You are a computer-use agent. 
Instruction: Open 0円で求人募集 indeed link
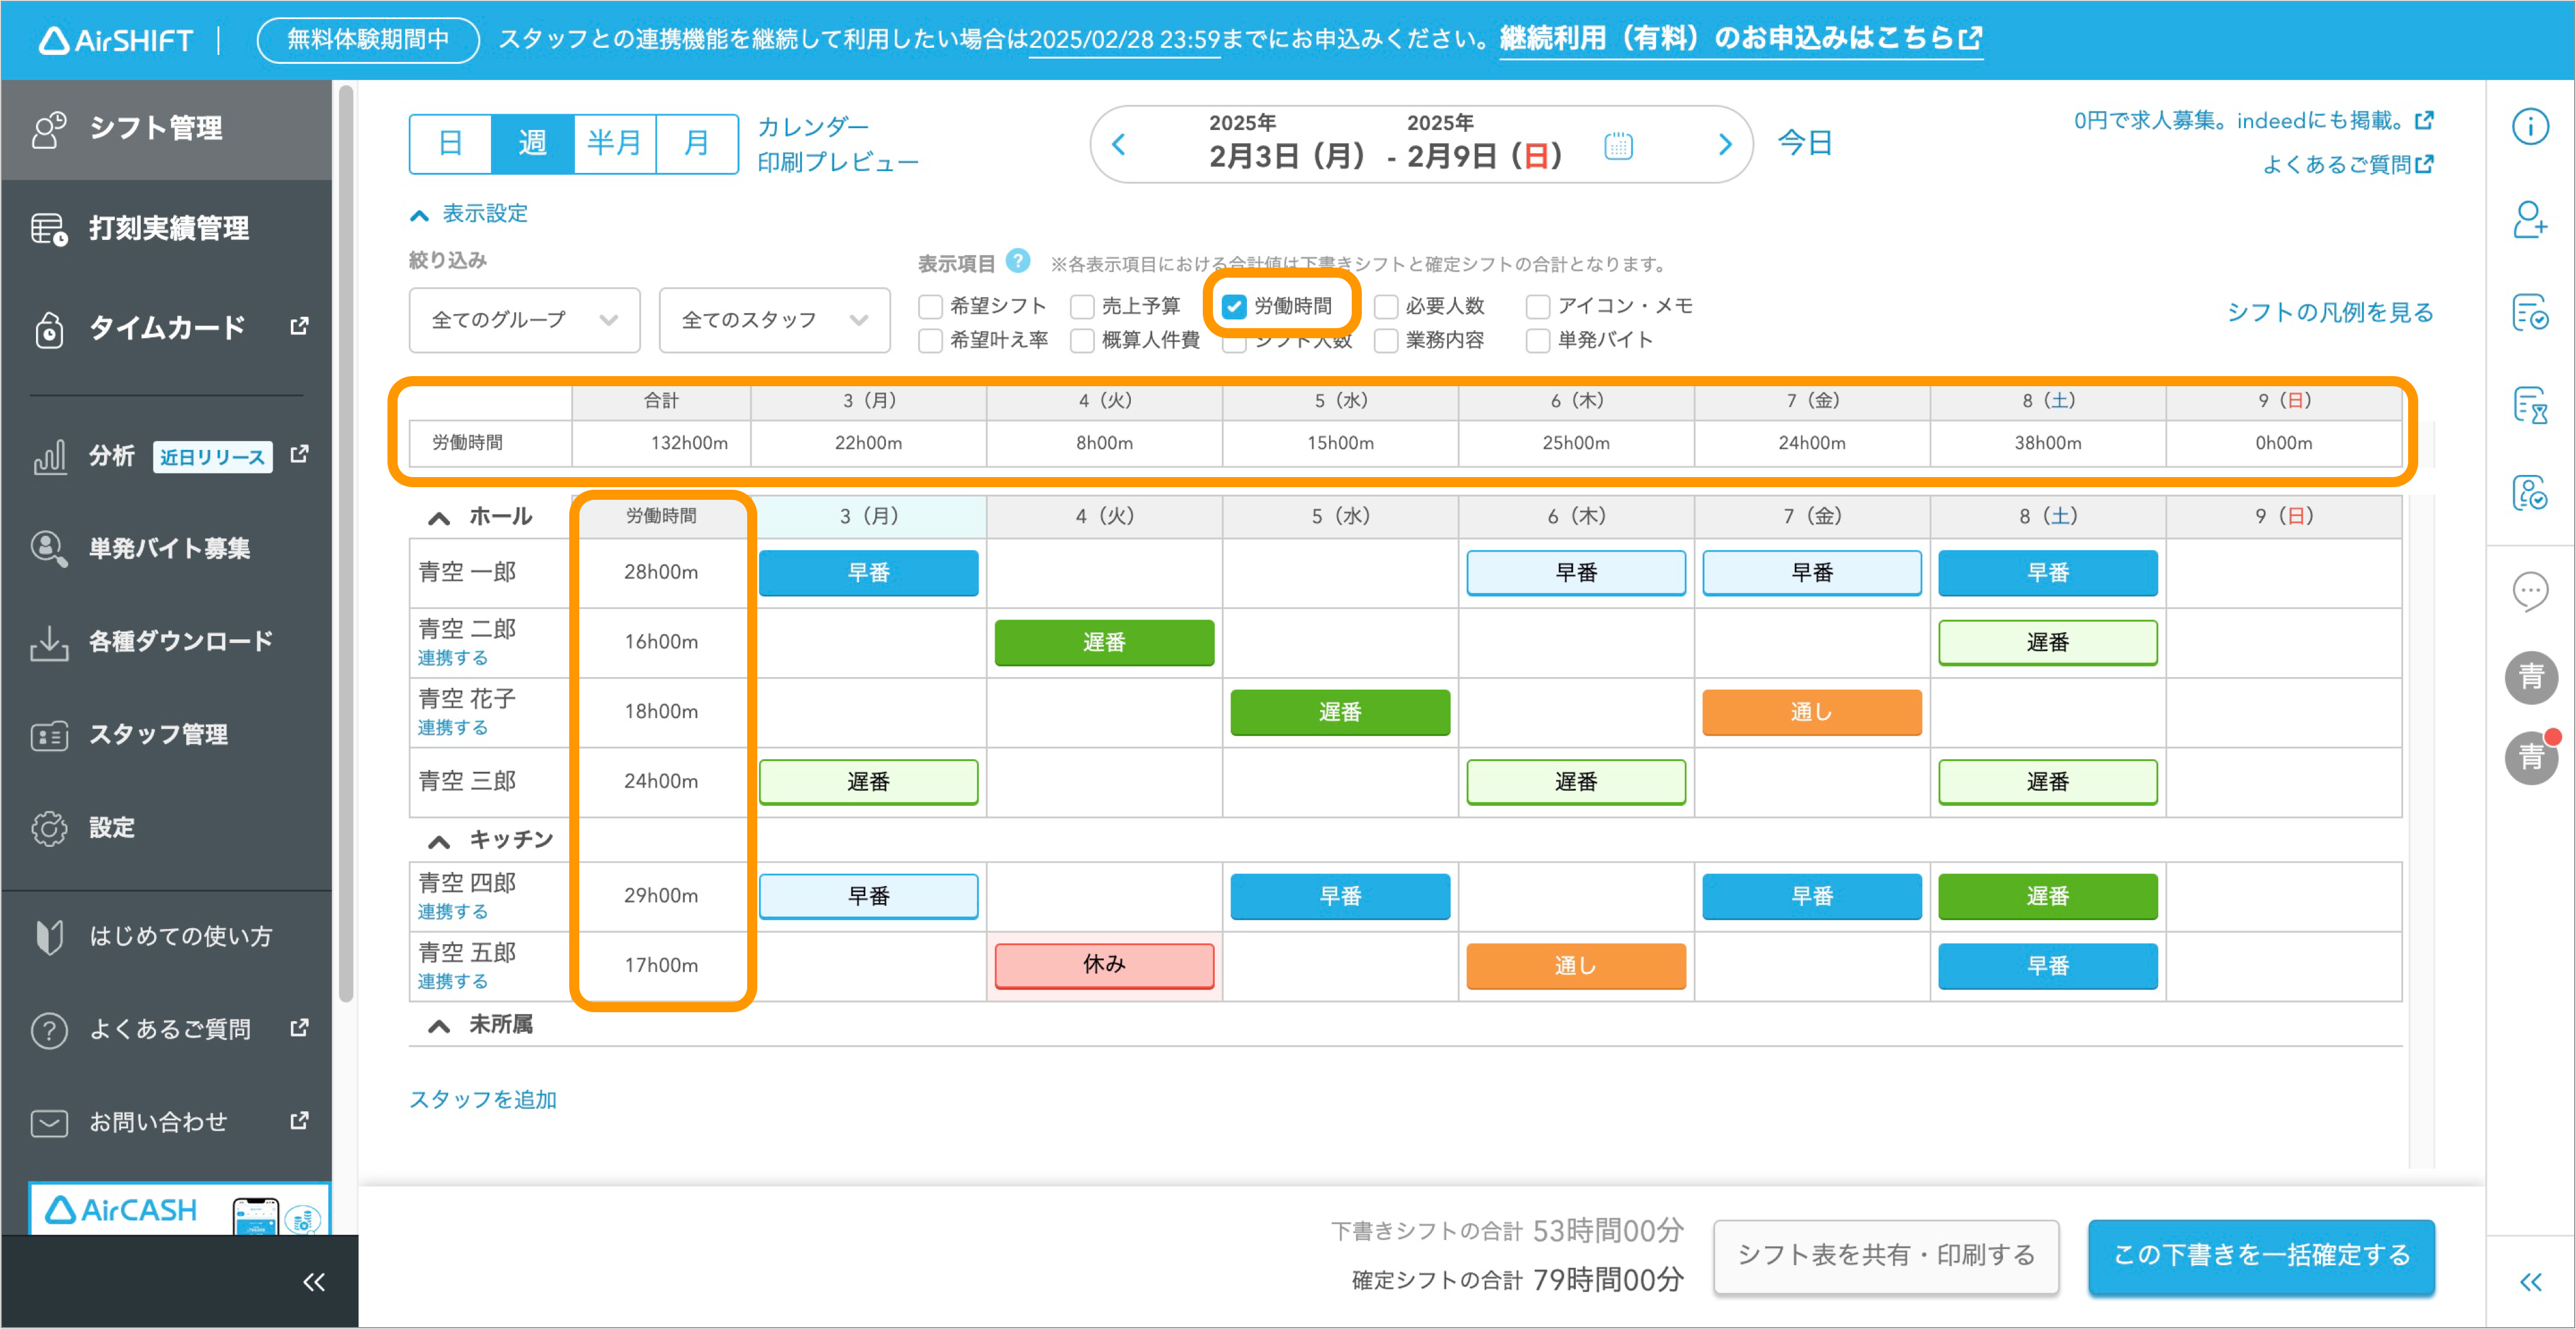(2253, 121)
